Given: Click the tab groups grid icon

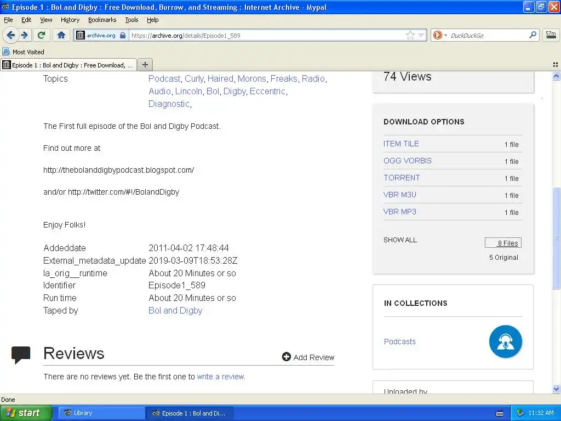Looking at the screenshot, I should (556, 65).
